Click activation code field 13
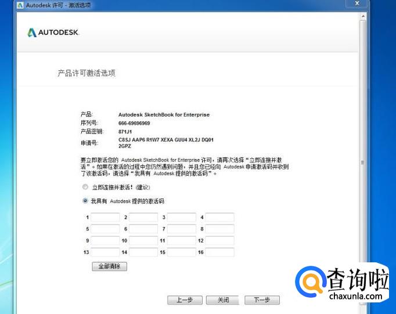This screenshot has width=396, height=314. coord(105,252)
